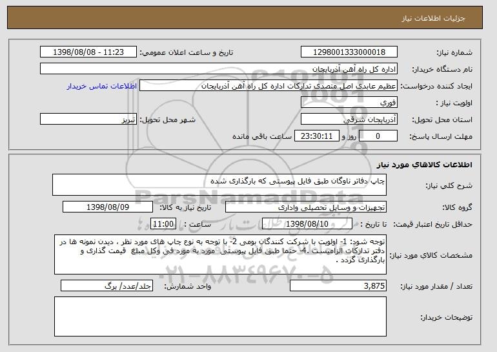Click the مشخصات کالای مورد نیاز label

(431, 255)
